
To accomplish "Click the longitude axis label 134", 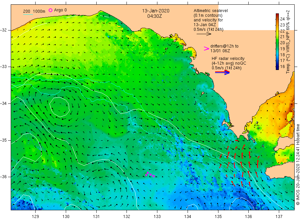I will tap(188, 216).
